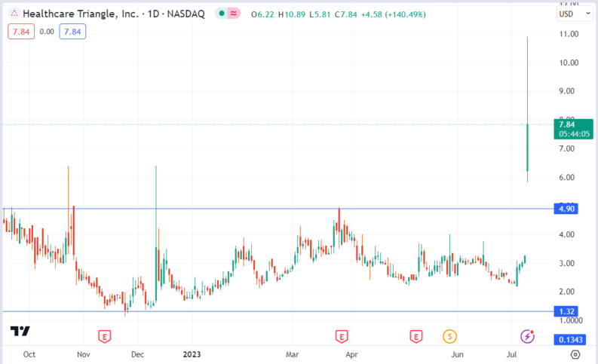Viewport: 598px width, 364px height.
Task: Click the blue 7.84 buy price button
Action: (73, 31)
